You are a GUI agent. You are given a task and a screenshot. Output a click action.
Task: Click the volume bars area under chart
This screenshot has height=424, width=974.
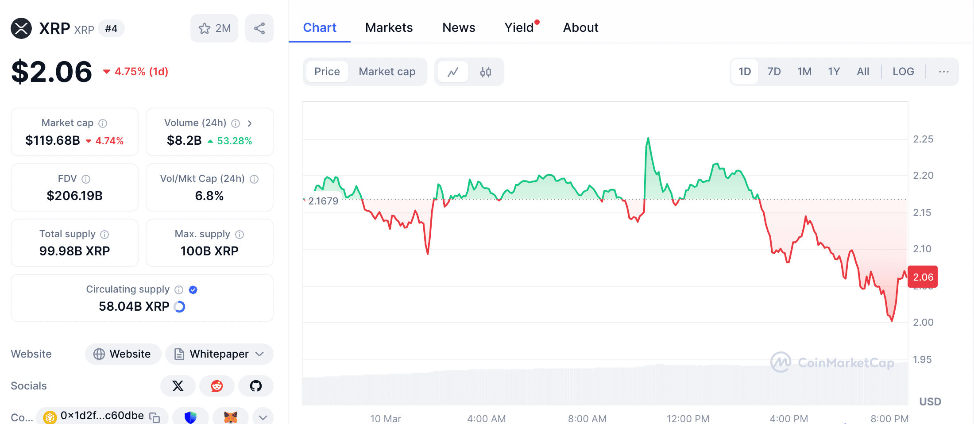point(605,385)
